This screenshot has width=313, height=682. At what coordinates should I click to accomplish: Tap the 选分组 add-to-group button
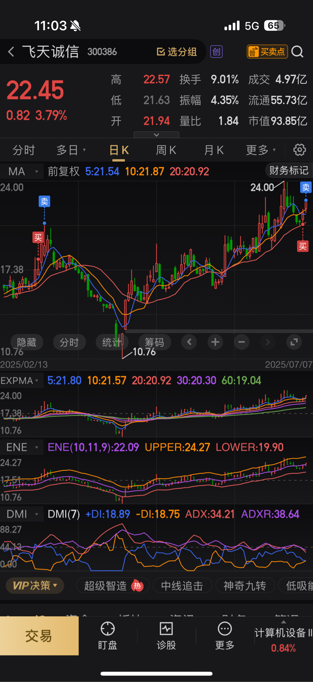click(177, 52)
